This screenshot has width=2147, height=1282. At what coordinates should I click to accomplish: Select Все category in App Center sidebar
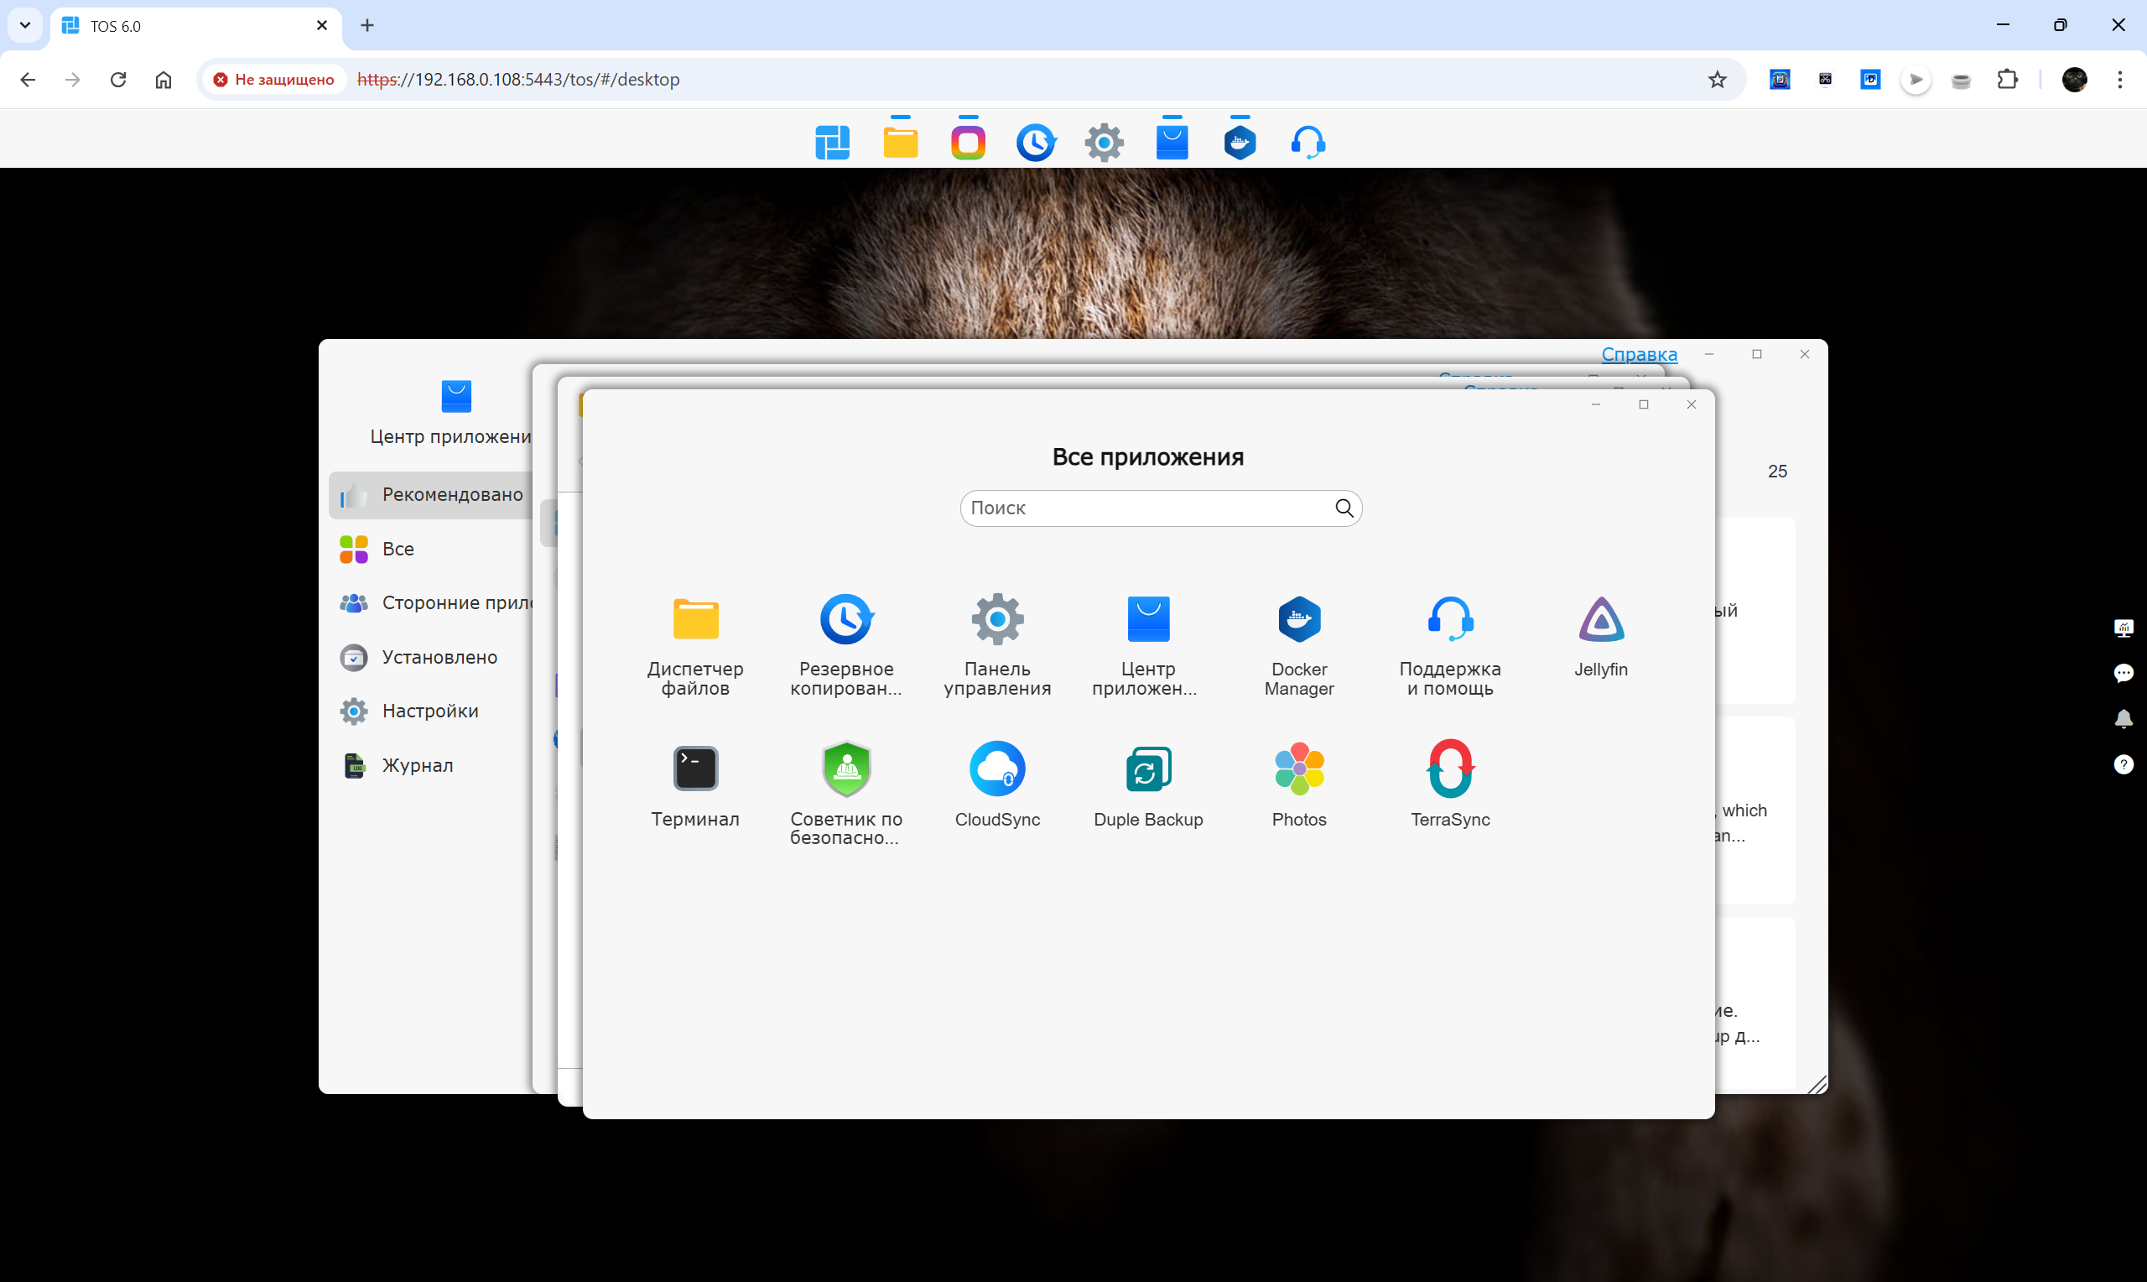[398, 549]
